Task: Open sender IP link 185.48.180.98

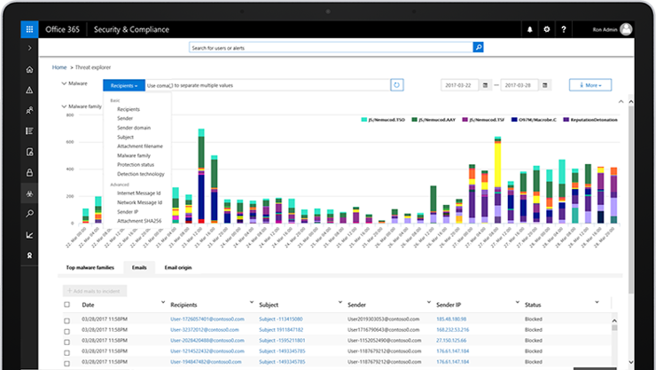Action: point(451,319)
